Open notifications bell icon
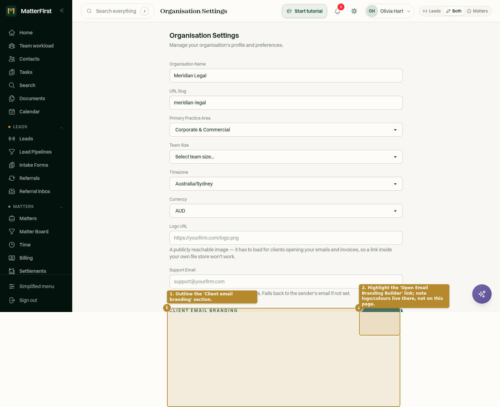The image size is (500, 407). tap(337, 11)
